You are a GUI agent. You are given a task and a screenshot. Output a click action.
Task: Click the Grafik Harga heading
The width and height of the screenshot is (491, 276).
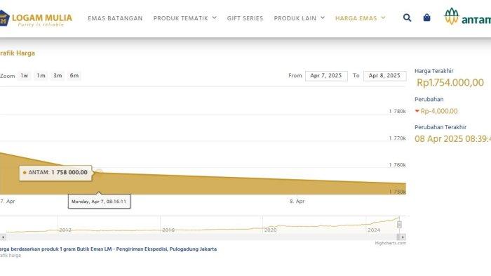pyautogui.click(x=18, y=53)
